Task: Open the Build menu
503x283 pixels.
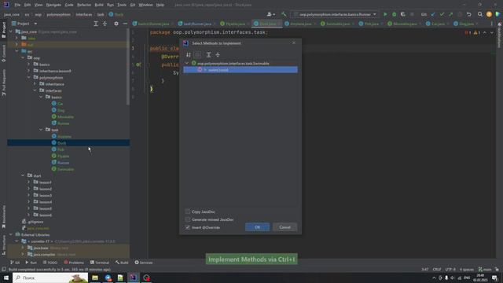Action: point(99,5)
